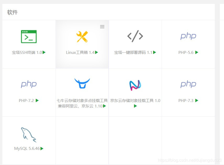Image resolution: width=224 pixels, height=165 pixels.
Task: Click the PHP-7.2 name label
Action: (26, 100)
